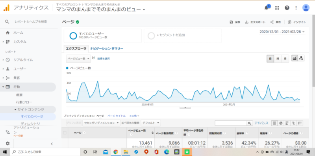Open the admin settings gear icon
Screen dimensions: 315x156
(7, 143)
